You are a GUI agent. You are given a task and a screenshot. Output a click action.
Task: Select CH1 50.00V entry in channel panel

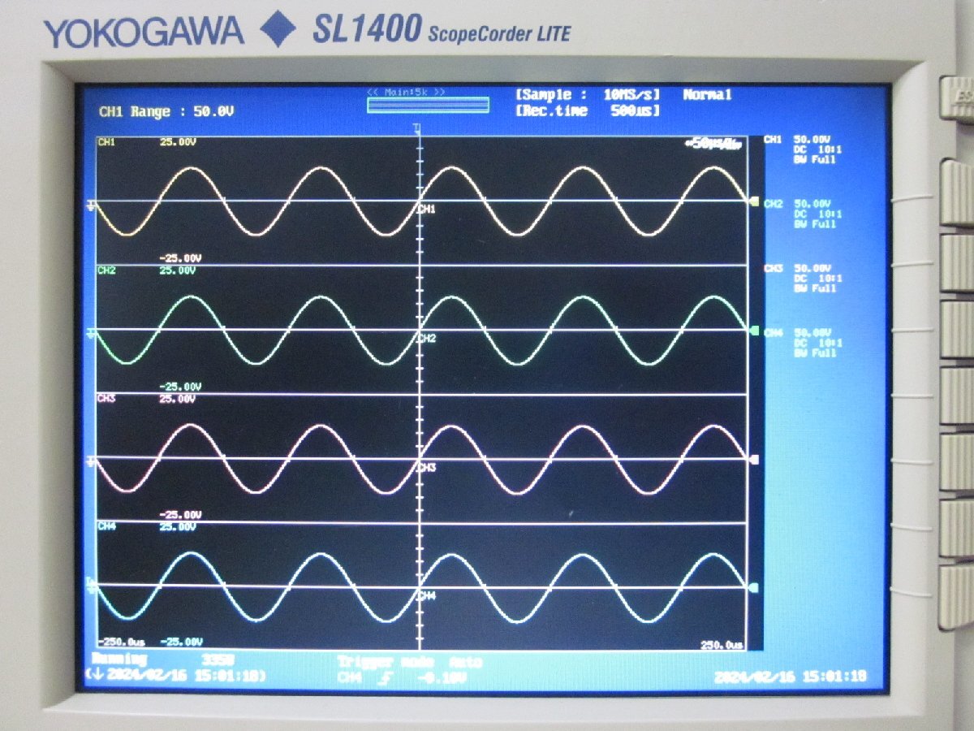[x=799, y=140]
